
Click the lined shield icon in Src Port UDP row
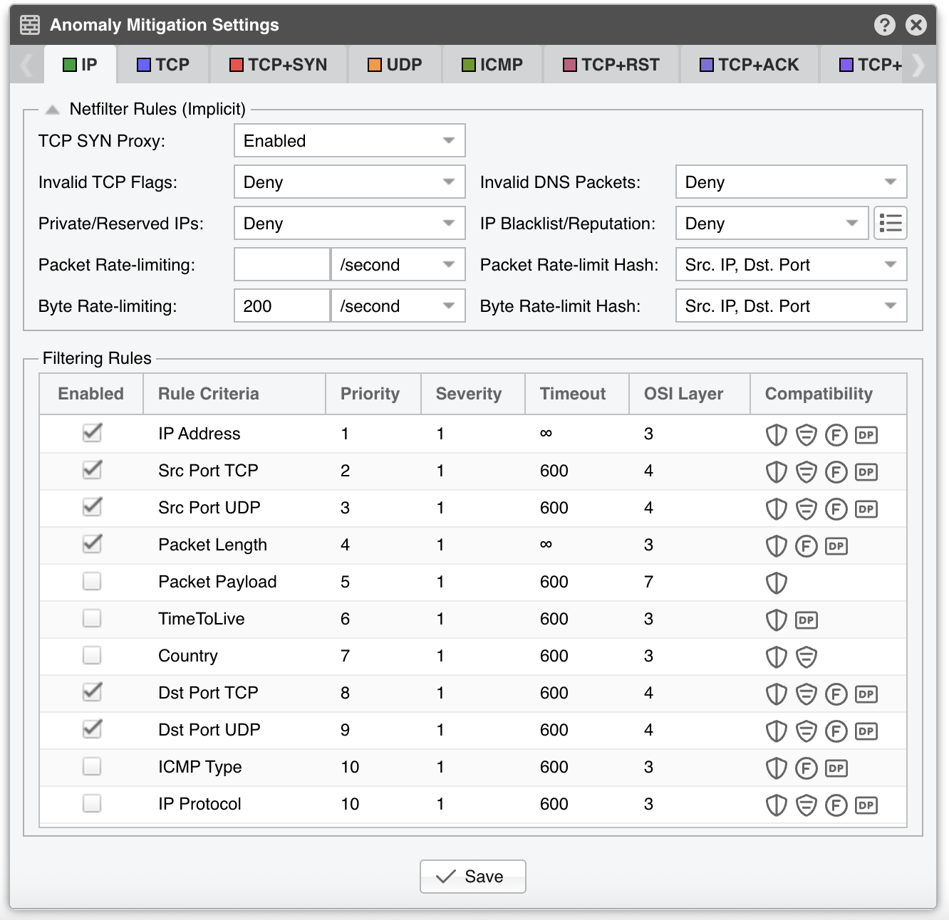pyautogui.click(x=806, y=508)
